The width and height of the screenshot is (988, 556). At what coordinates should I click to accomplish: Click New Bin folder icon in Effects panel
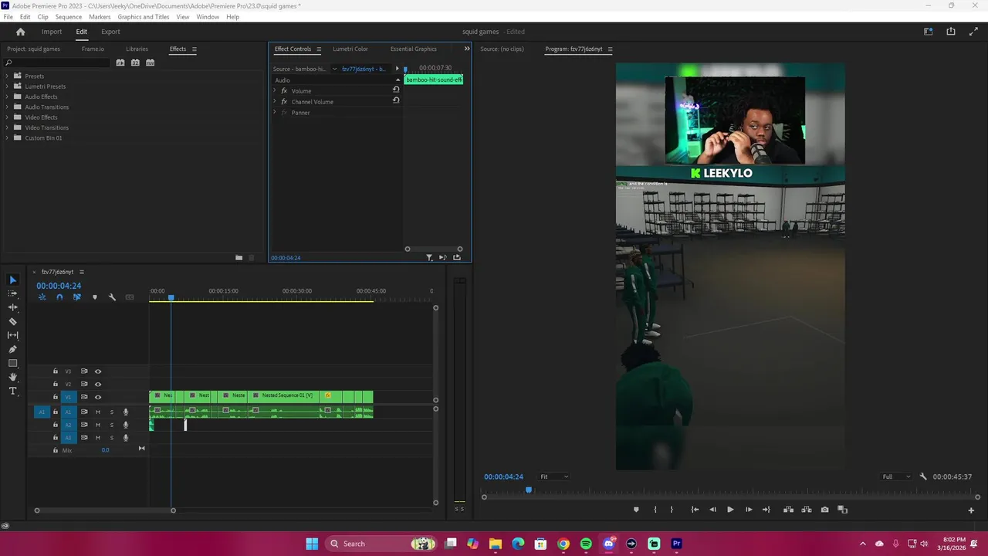coord(239,258)
